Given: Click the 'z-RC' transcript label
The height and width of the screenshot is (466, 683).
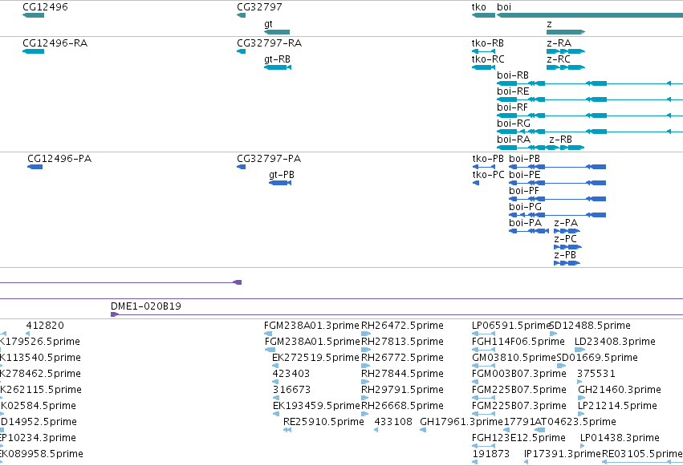Looking at the screenshot, I should [559, 59].
